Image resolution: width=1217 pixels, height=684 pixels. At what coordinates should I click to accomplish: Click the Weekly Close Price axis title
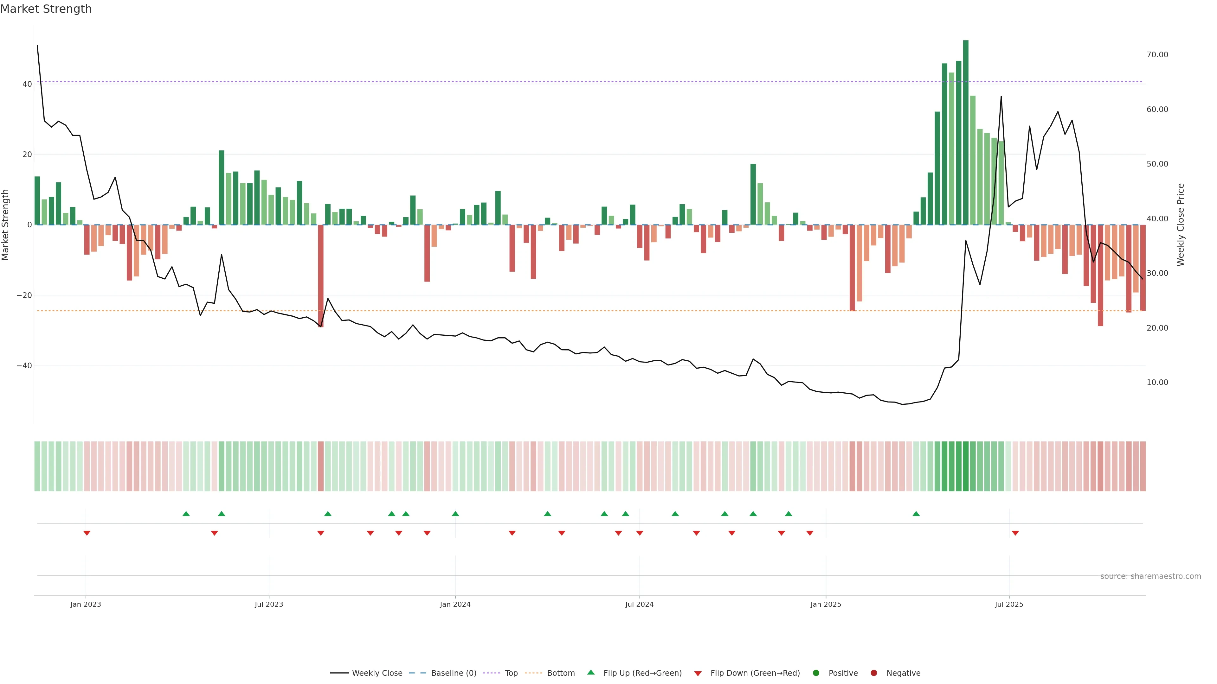coord(1181,225)
